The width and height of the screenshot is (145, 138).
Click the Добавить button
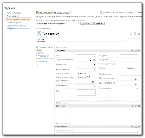click(87, 24)
